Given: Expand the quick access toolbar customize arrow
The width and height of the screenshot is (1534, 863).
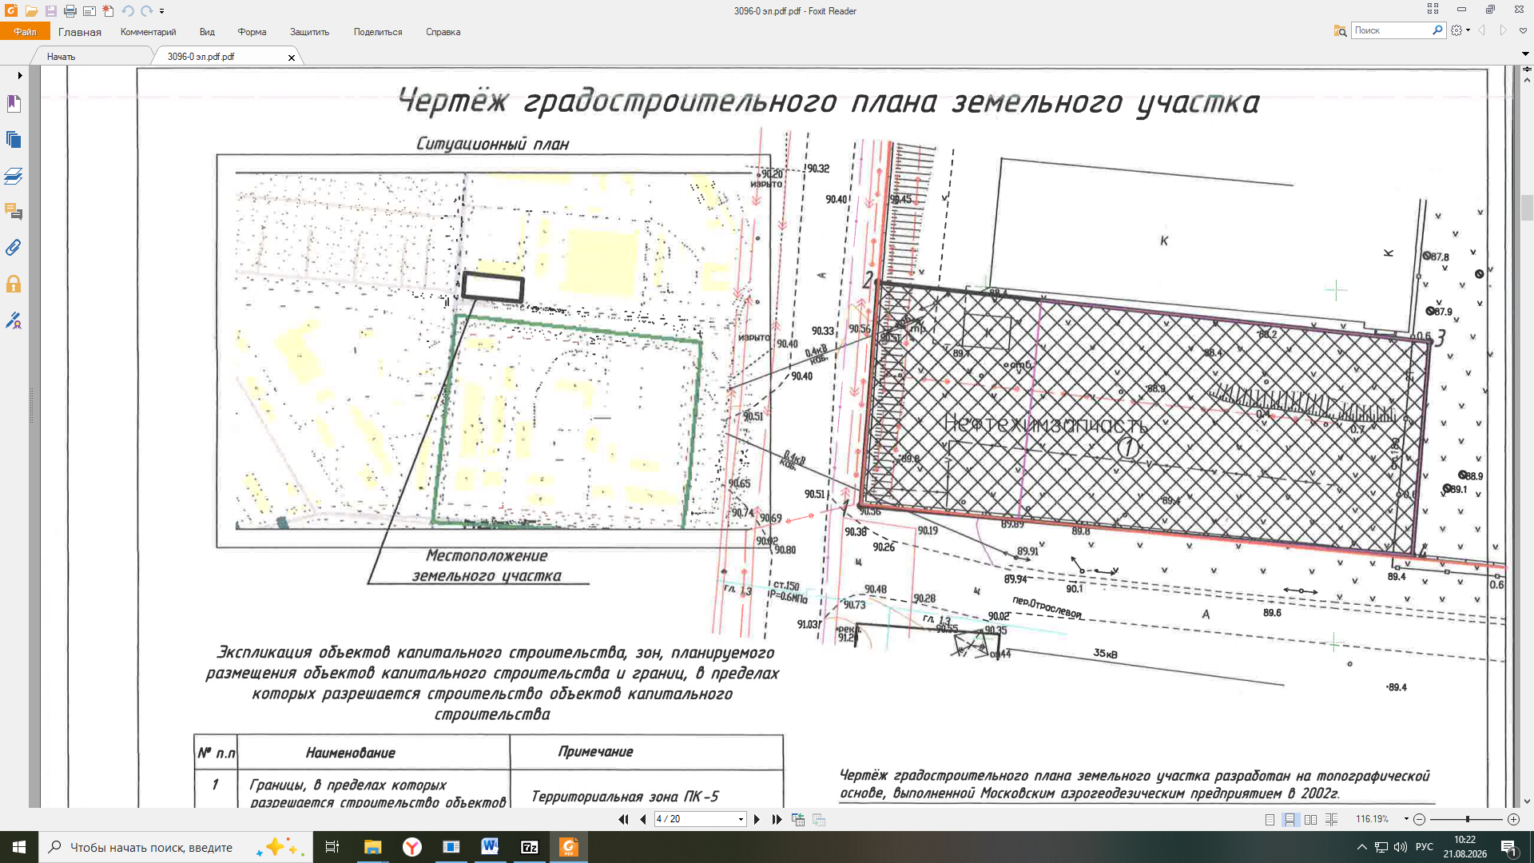Looking at the screenshot, I should (x=162, y=11).
